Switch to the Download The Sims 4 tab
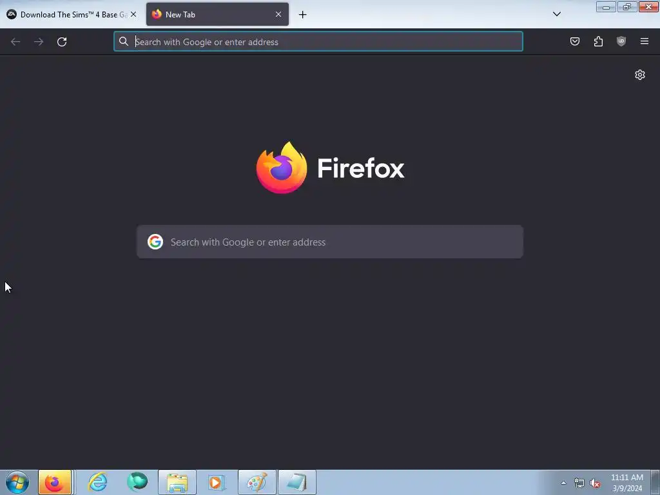The width and height of the screenshot is (660, 495). (x=72, y=14)
